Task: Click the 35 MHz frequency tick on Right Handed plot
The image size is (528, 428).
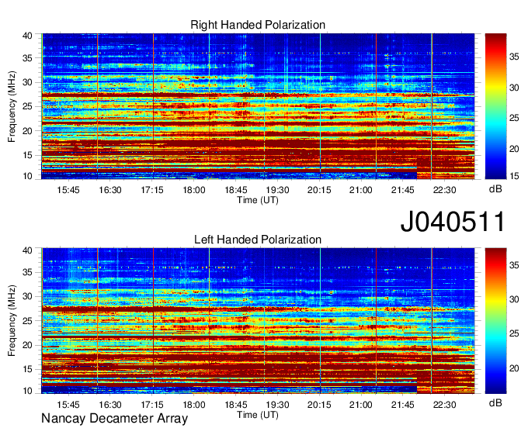Action: coord(27,58)
